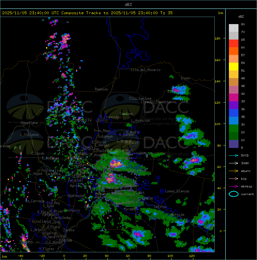This screenshot has height=260, width=257.
Task: Click the km label at bottom left
Action: [5, 257]
